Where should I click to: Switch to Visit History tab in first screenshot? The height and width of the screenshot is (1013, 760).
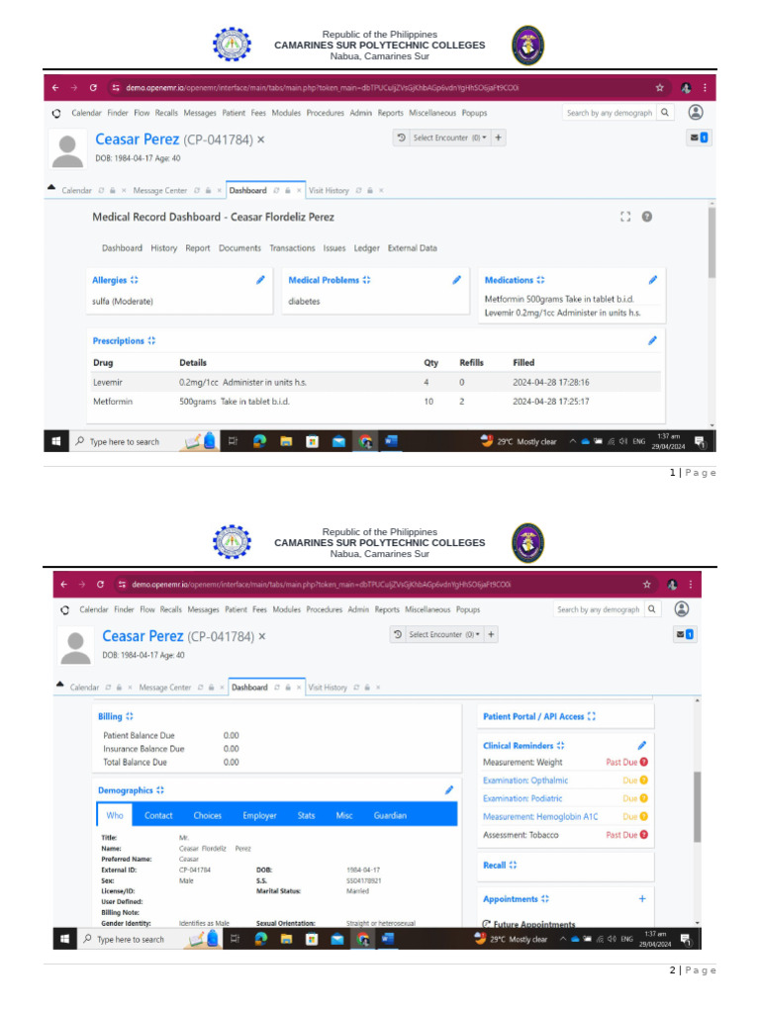point(329,191)
